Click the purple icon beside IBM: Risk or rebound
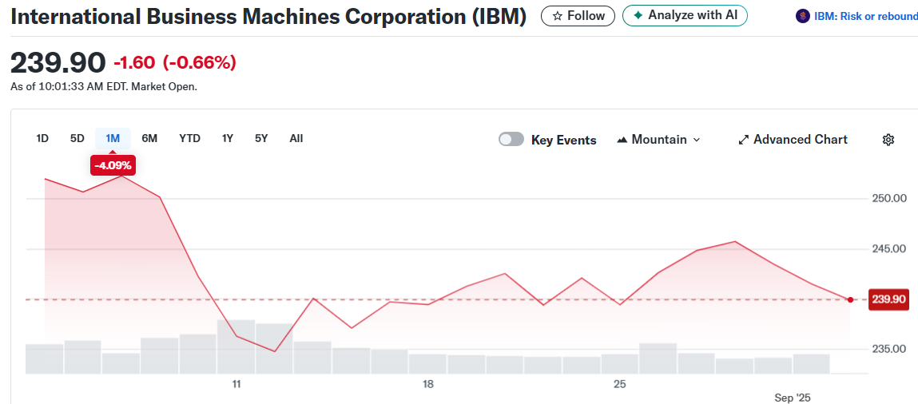 pos(802,17)
